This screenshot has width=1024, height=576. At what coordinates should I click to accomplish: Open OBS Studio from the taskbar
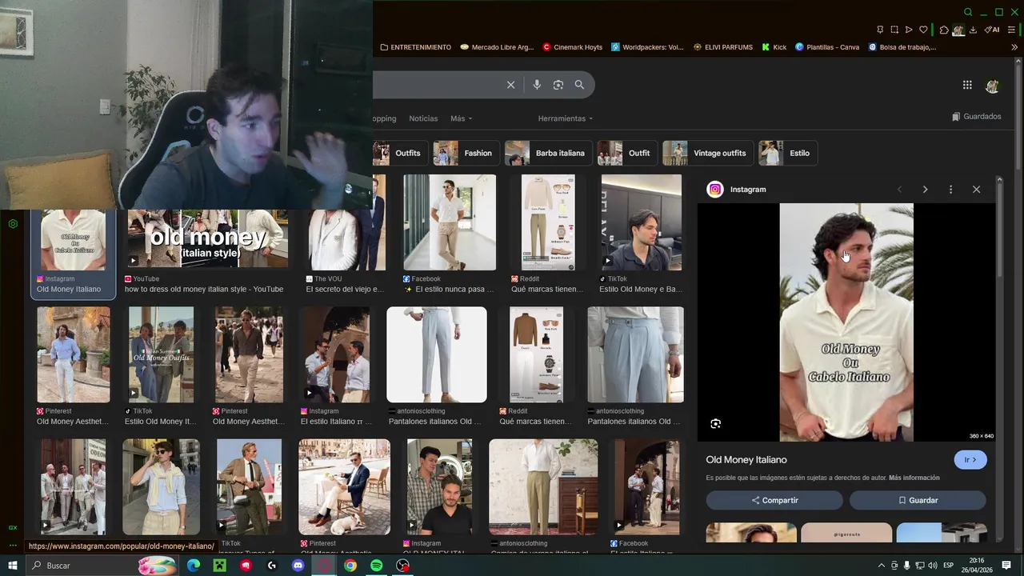pos(403,566)
